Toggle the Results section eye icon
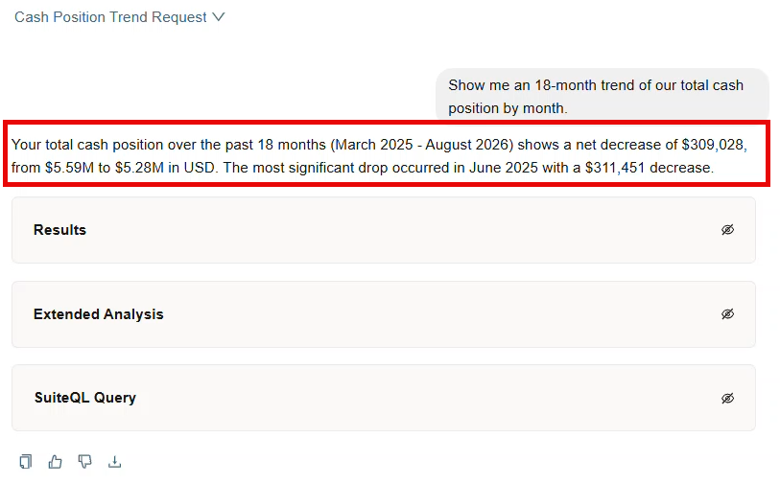The width and height of the screenshot is (780, 484). [728, 230]
